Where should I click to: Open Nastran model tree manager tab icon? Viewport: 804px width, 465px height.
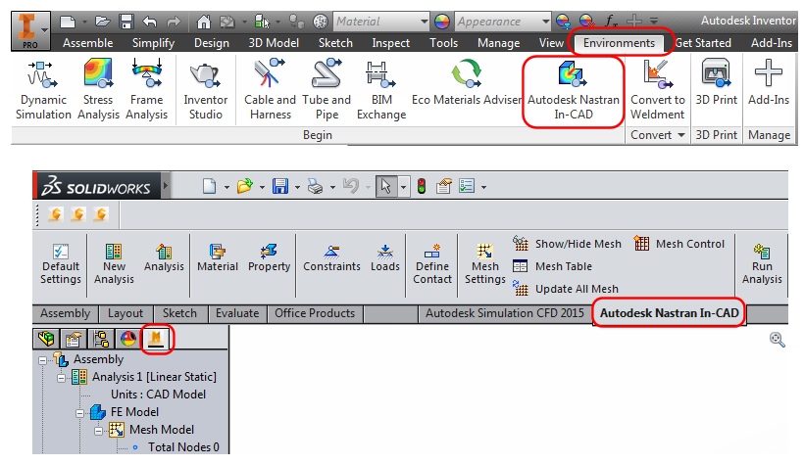tap(156, 339)
